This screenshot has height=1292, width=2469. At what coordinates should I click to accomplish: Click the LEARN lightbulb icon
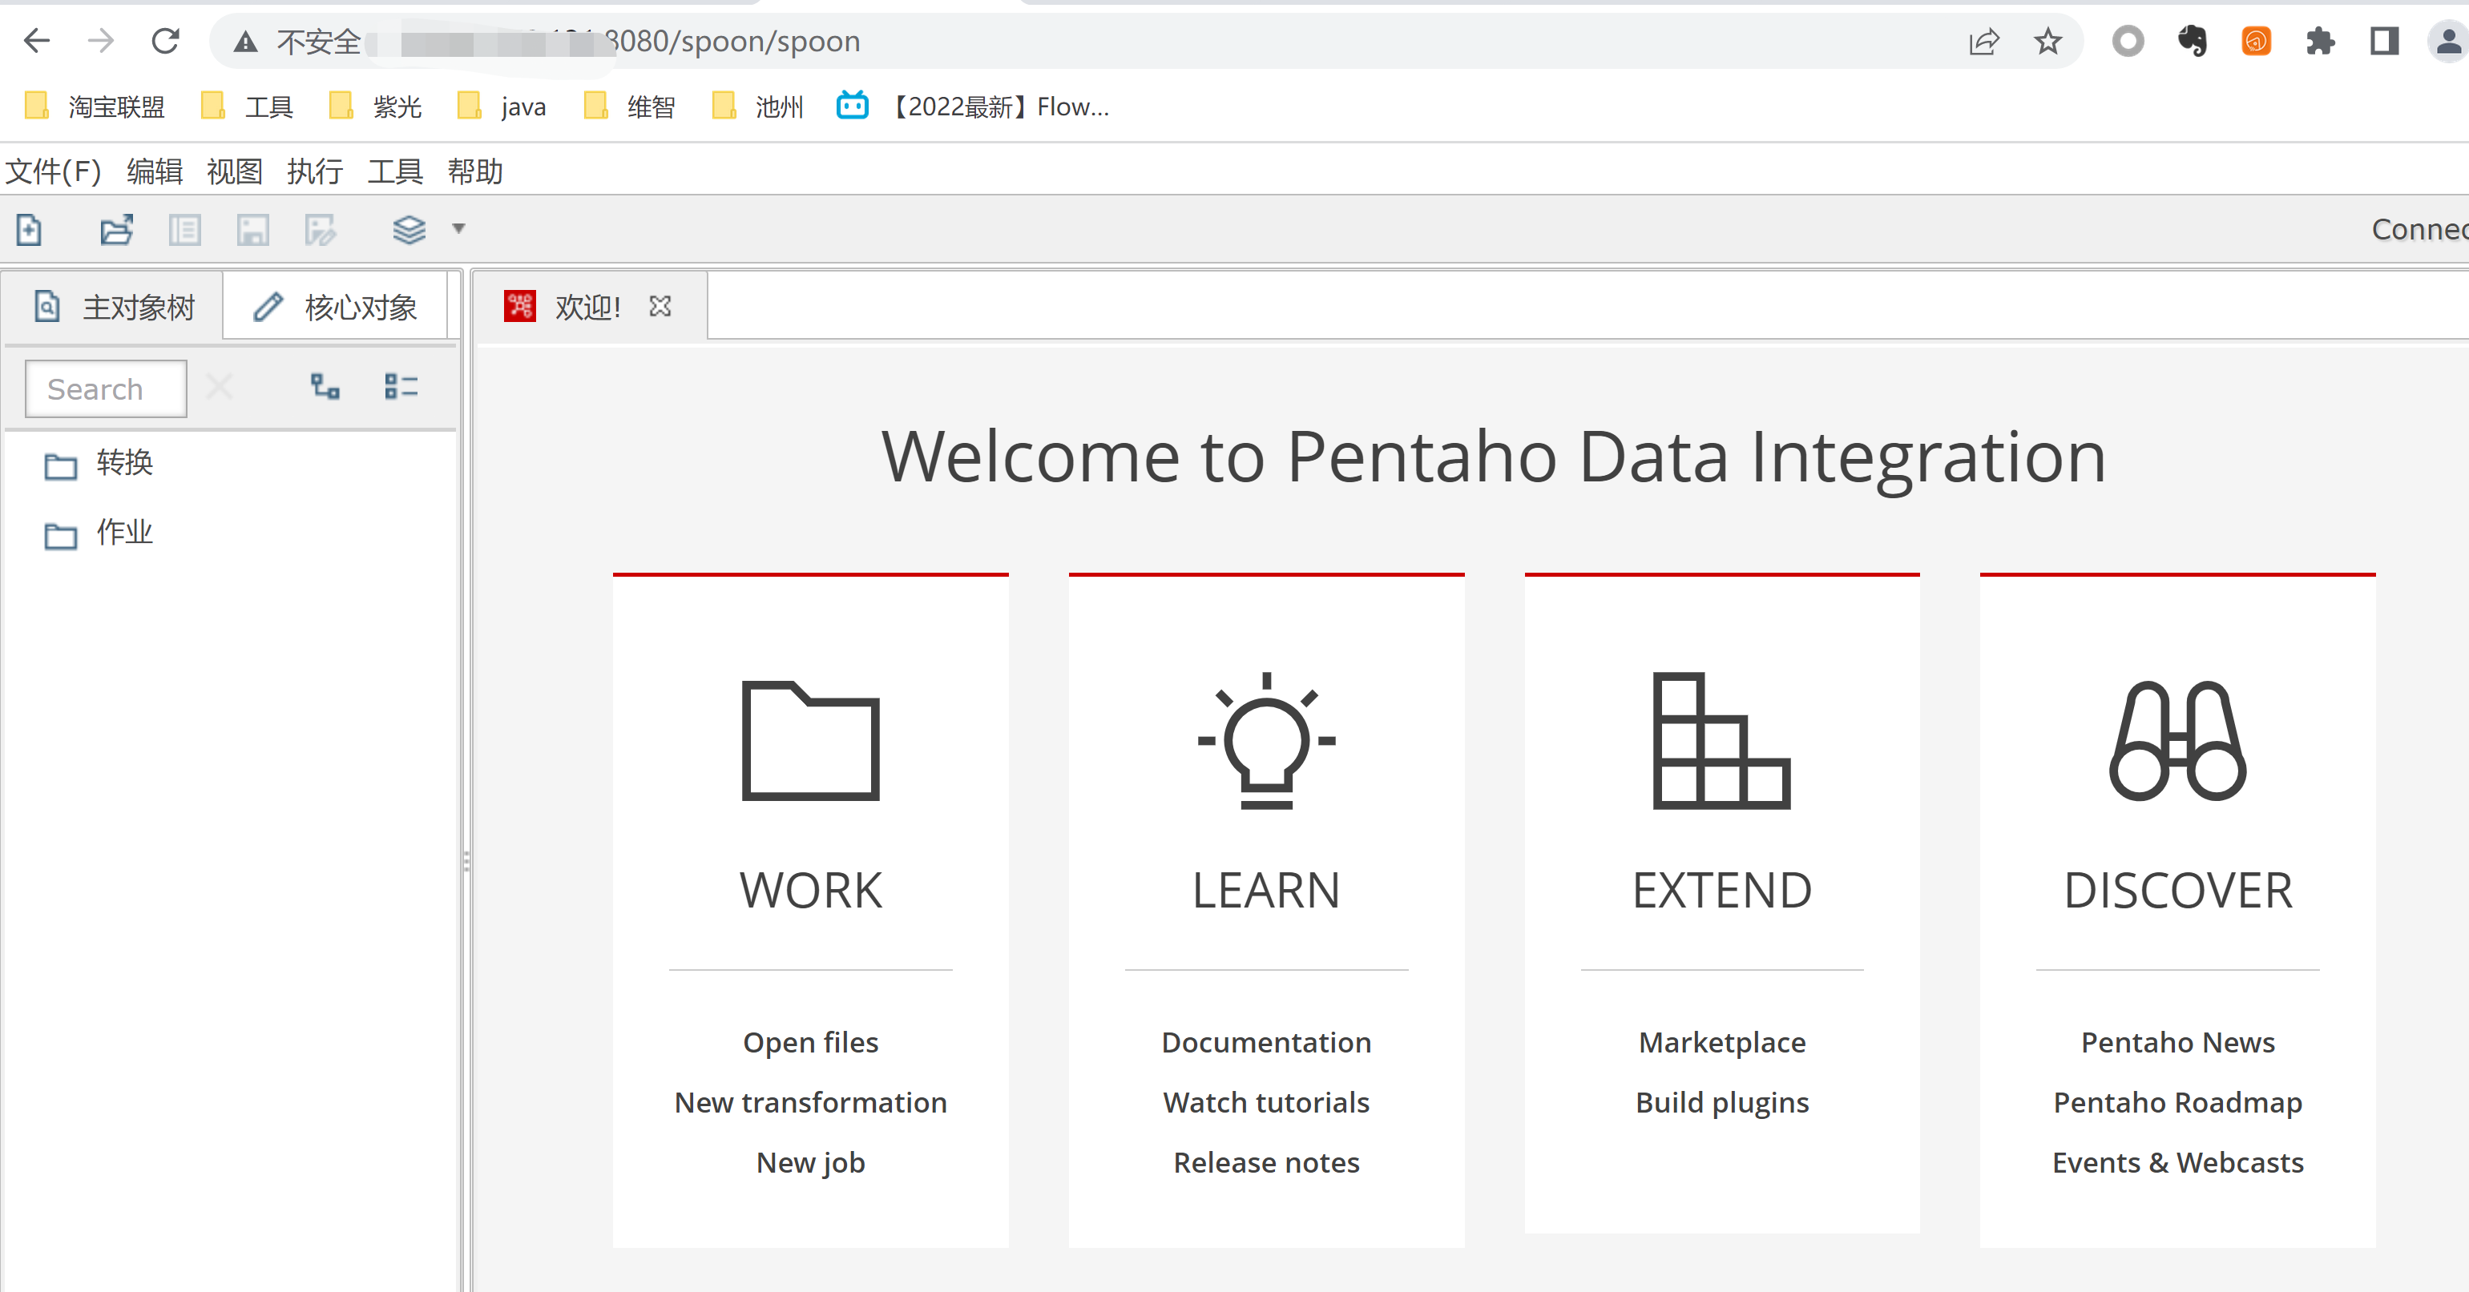pyautogui.click(x=1266, y=740)
